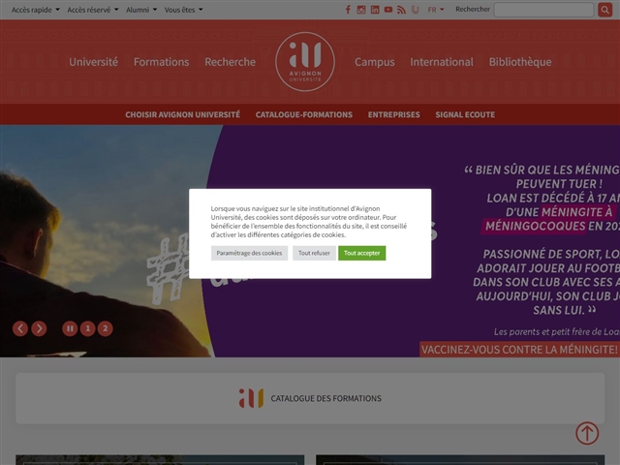Open the Université menu

coord(93,62)
